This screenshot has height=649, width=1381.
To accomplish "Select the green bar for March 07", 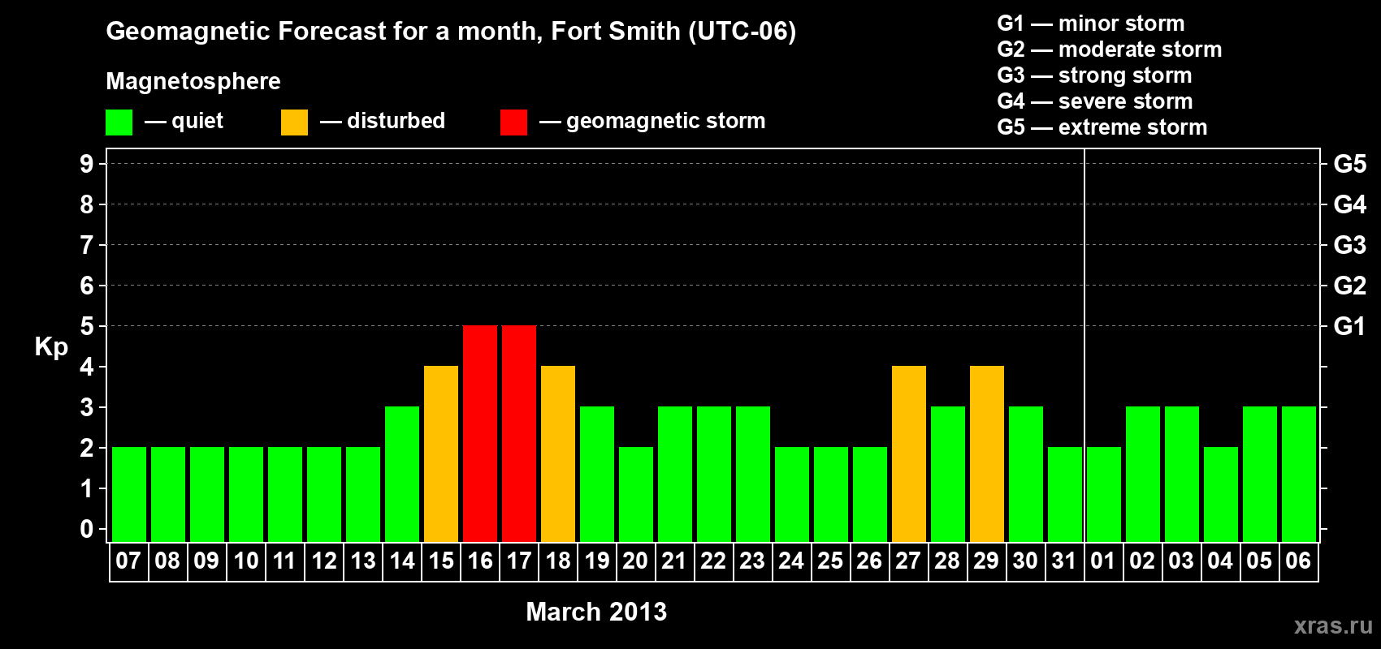I will 129,495.
